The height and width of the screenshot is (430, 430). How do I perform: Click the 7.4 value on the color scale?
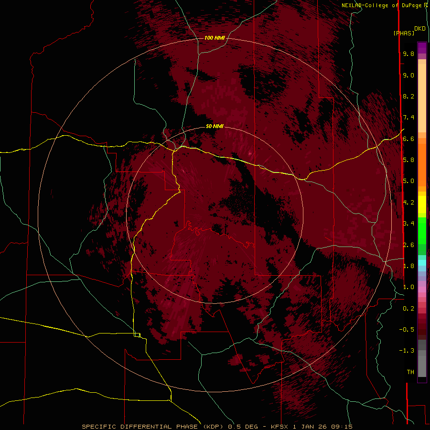(x=408, y=118)
